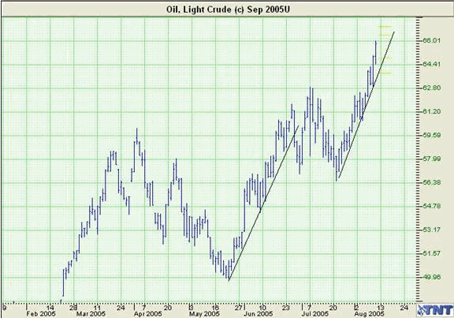Select the steep trendline from the late July low
The width and height of the screenshot is (454, 318).
pyautogui.click(x=367, y=105)
